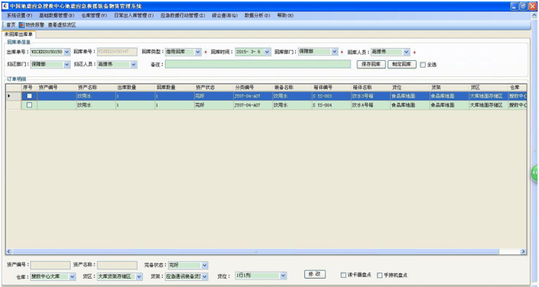Click the 分类编号 column header
Image resolution: width=539 pixels, height=287 pixels.
point(252,88)
